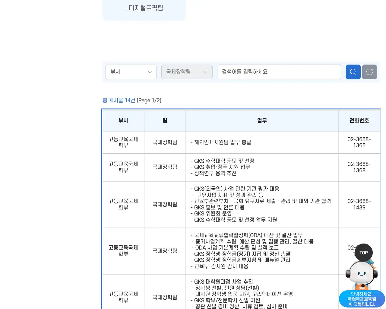Click GKS 대학원과정 사업 추진 line
386x309 pixels.
[x=222, y=282]
